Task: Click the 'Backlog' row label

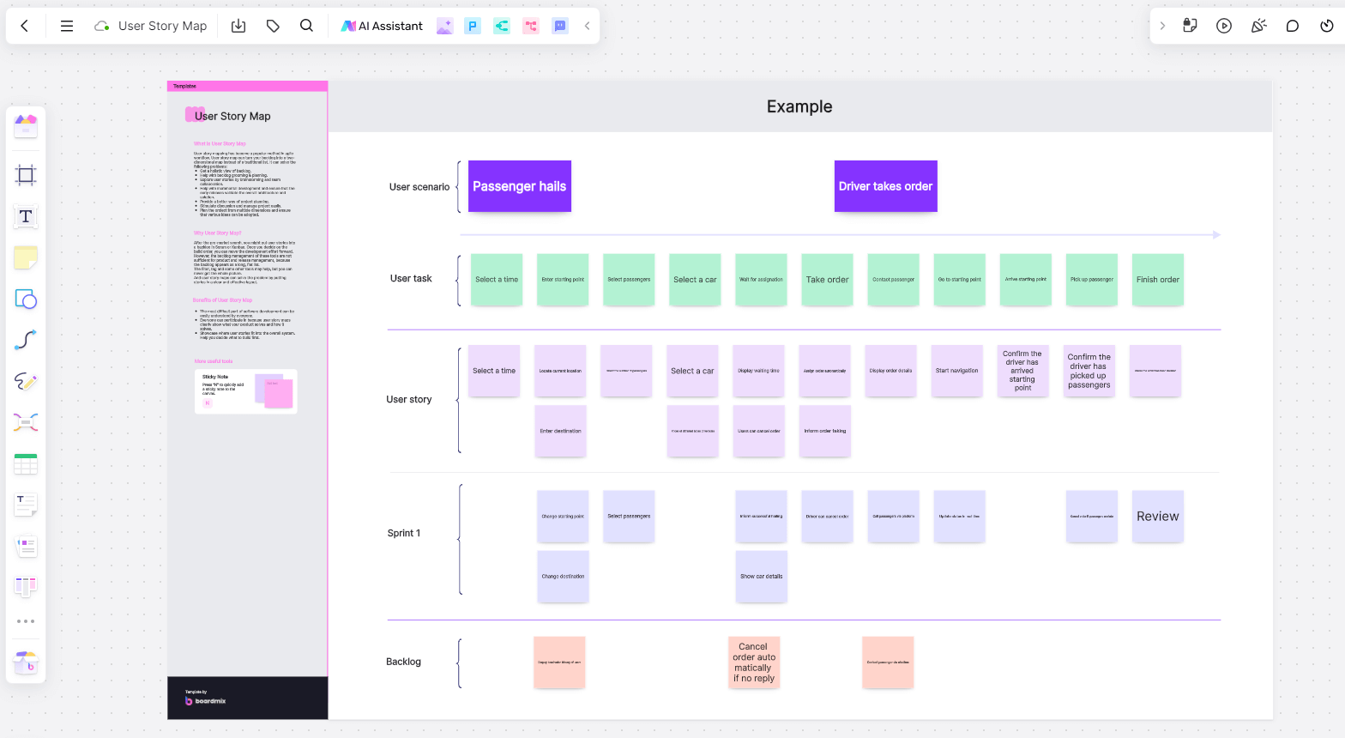Action: click(x=404, y=662)
